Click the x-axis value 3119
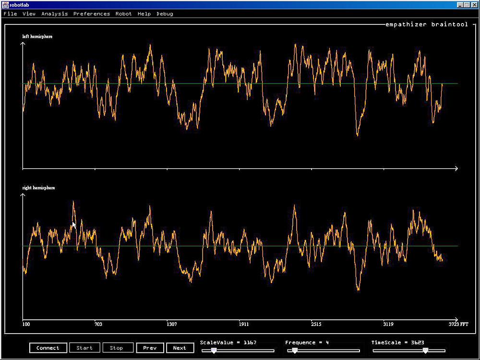The height and width of the screenshot is (360, 480). click(x=388, y=324)
